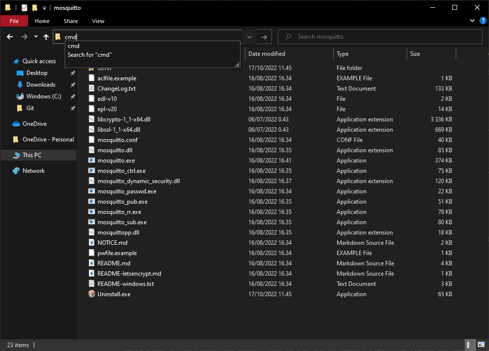Viewport: 489px width, 351px height.
Task: Select the edl-v10 file name
Action: pos(107,99)
